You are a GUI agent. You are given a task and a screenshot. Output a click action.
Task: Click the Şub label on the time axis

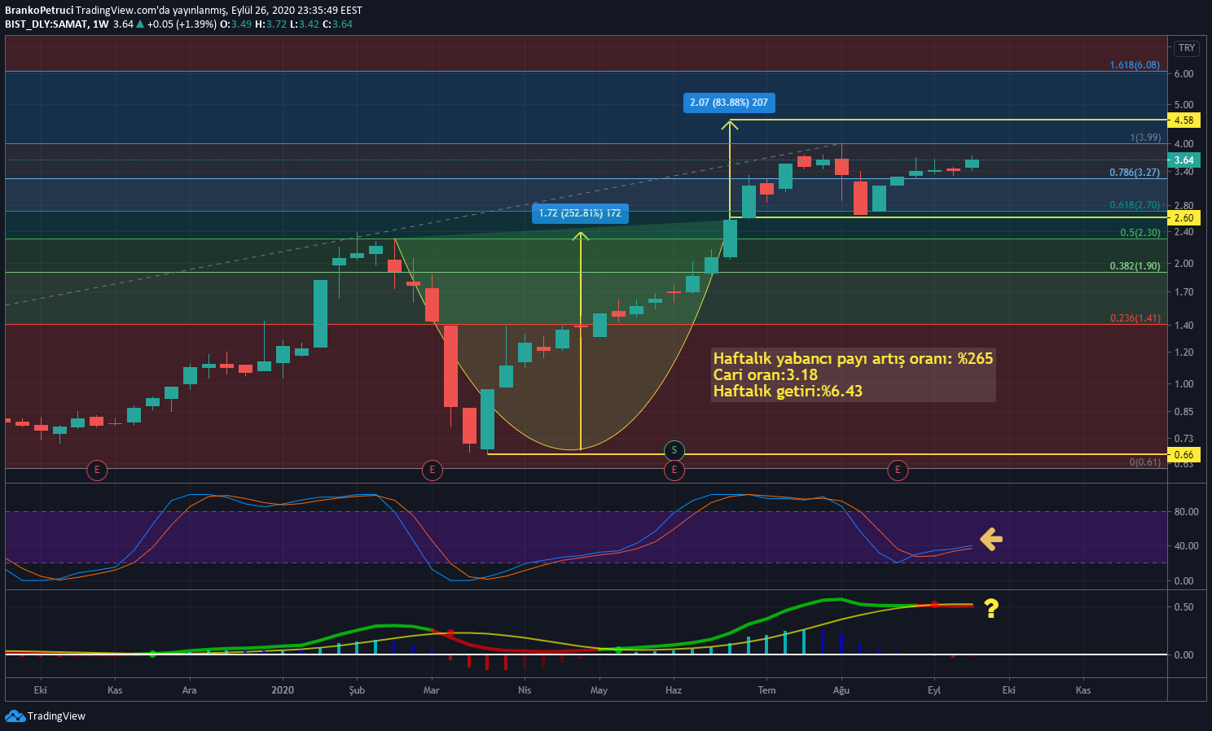357,690
